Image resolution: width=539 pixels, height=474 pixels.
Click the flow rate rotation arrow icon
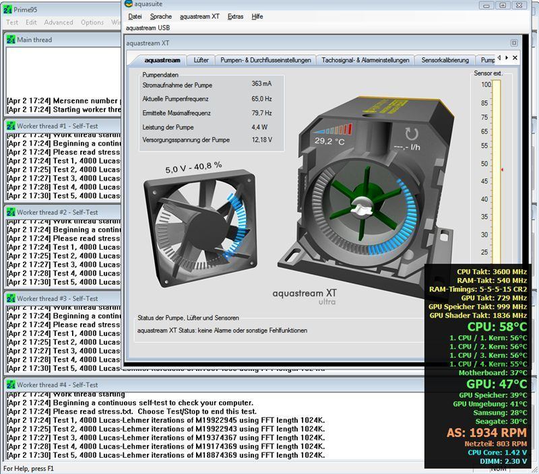pos(411,133)
